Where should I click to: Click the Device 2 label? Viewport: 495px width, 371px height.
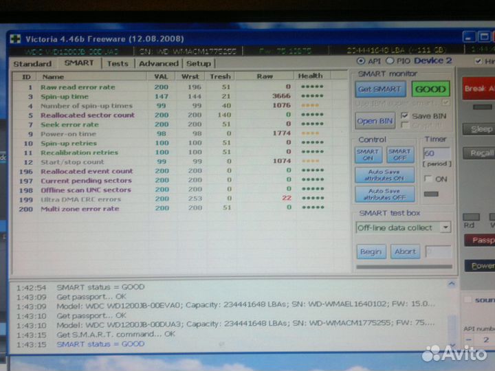tap(433, 60)
